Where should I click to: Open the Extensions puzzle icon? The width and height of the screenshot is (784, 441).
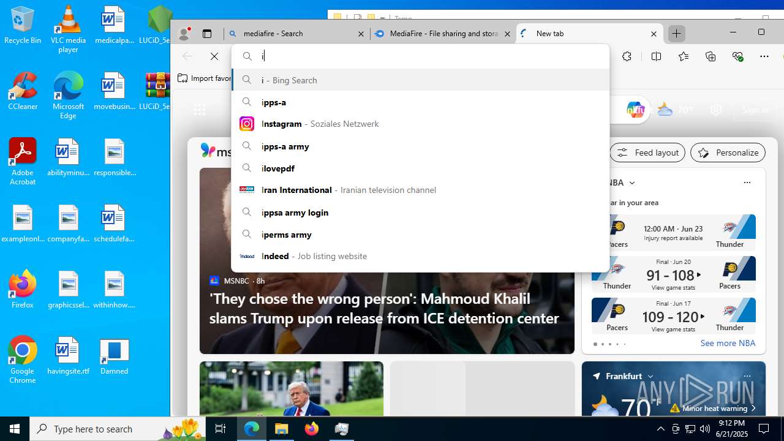(627, 56)
